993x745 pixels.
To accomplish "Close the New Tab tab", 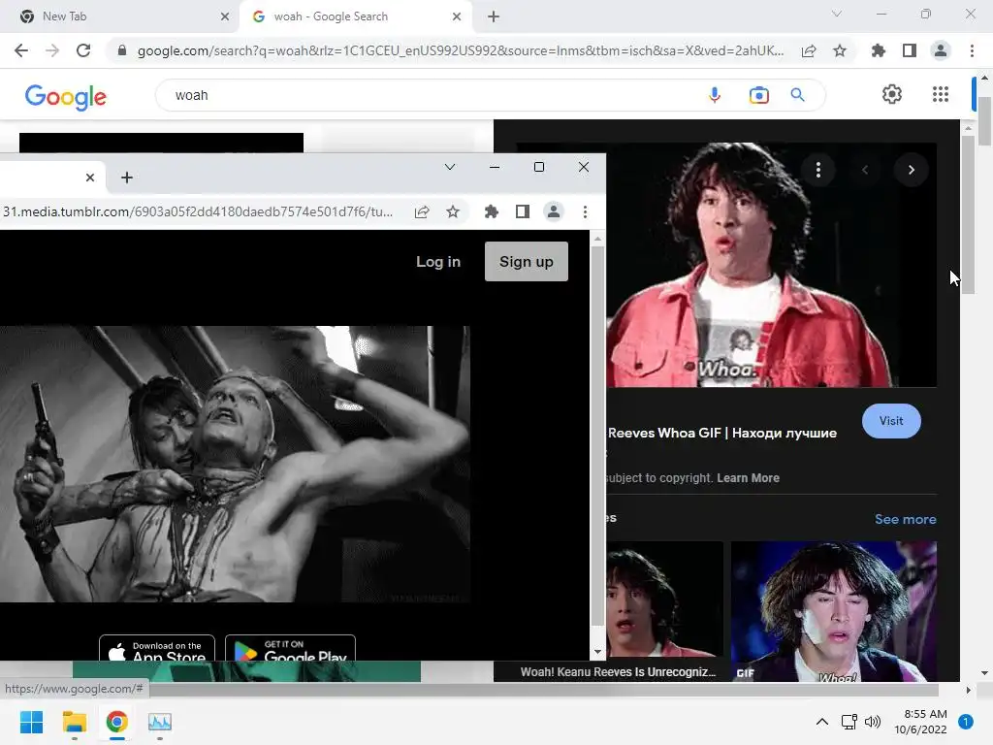I will (225, 16).
